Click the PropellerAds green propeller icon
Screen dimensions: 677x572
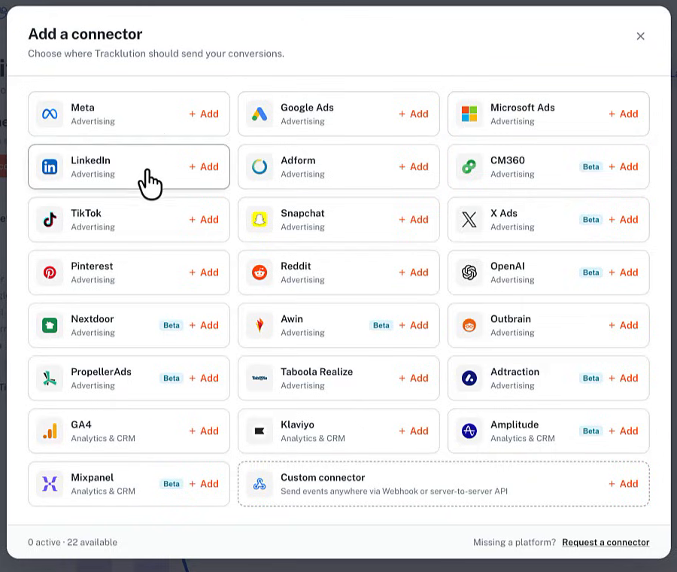(50, 379)
